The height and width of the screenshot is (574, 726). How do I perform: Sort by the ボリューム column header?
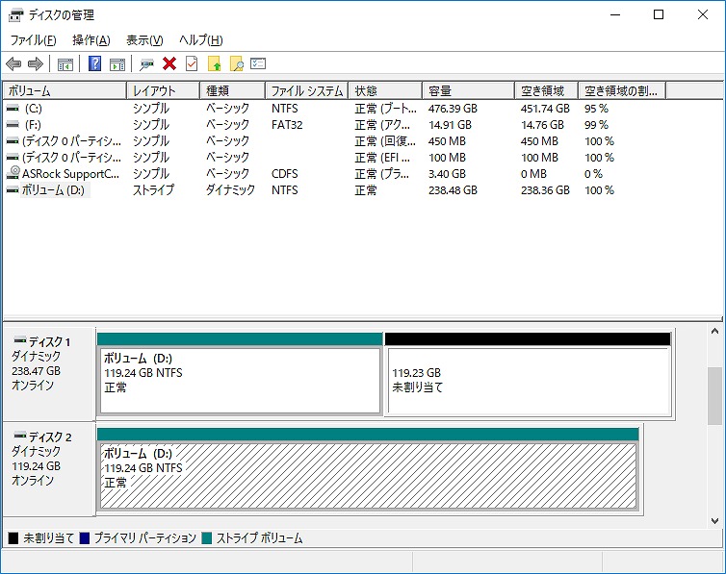(65, 91)
